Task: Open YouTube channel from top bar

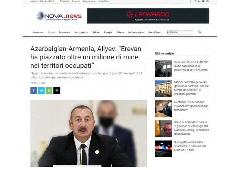Action: (207, 1)
